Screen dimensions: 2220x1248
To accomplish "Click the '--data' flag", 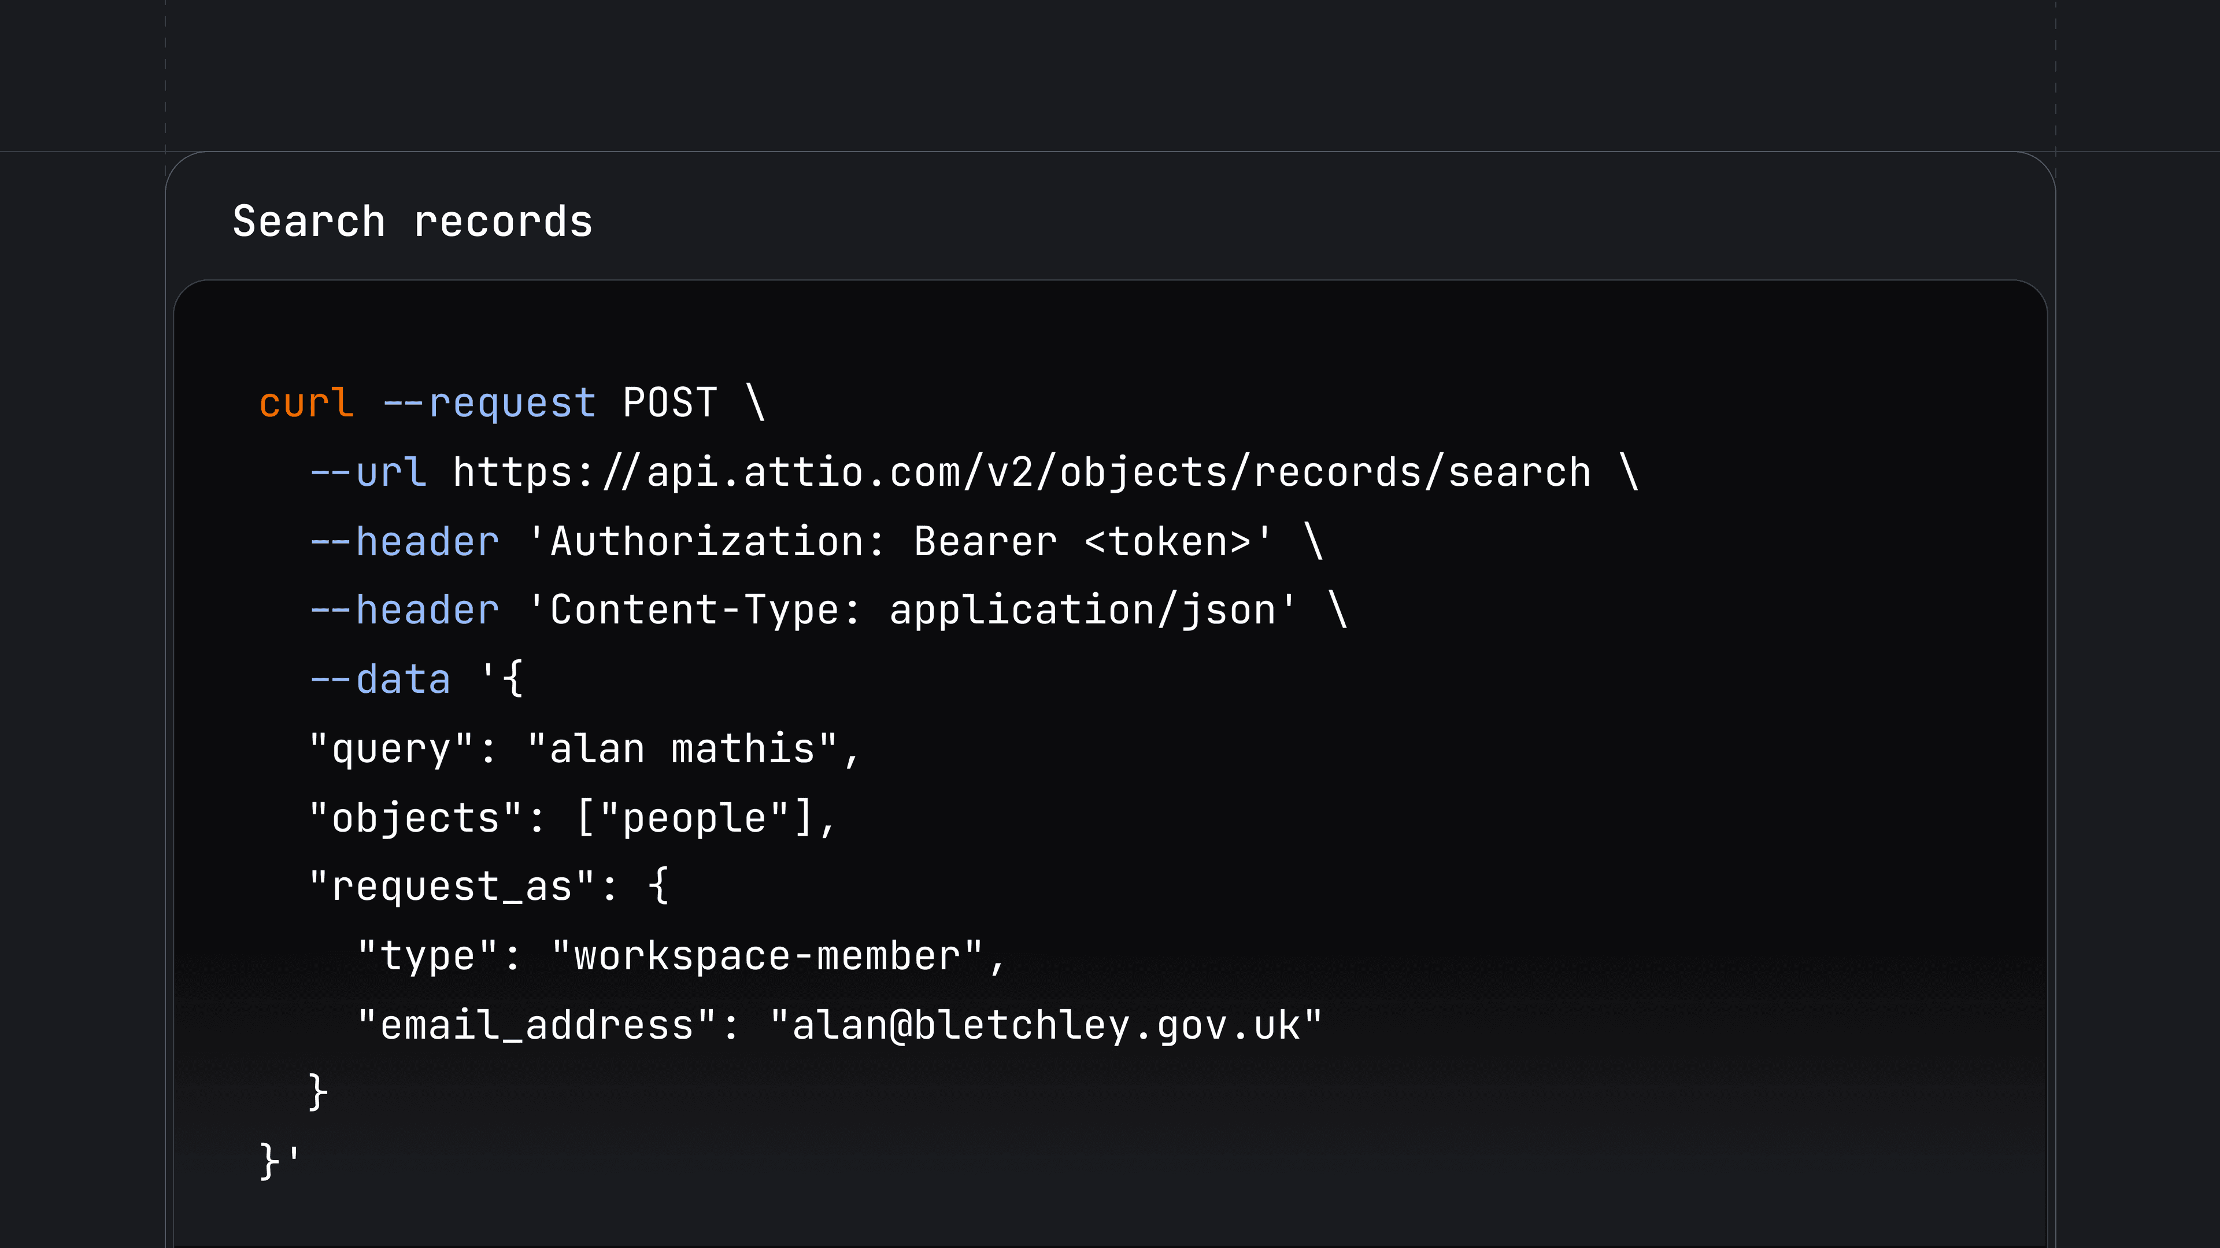I will (x=380, y=679).
